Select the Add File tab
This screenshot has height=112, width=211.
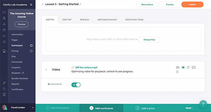[50, 20]
